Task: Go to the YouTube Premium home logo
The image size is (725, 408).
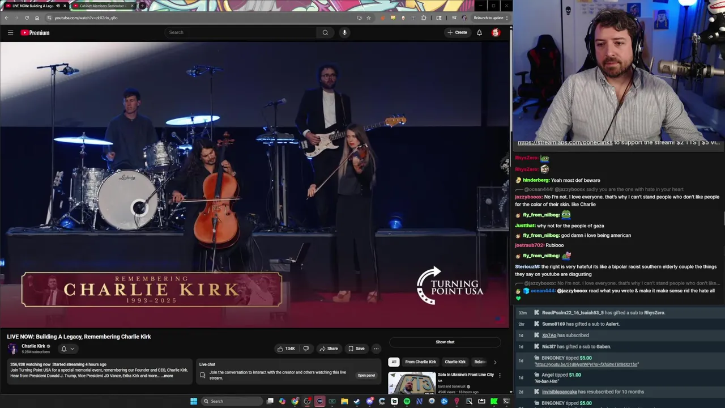Action: click(35, 32)
